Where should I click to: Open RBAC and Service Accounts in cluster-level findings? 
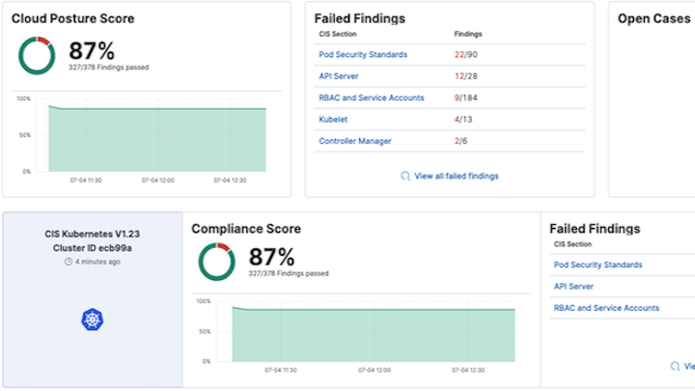pos(606,308)
